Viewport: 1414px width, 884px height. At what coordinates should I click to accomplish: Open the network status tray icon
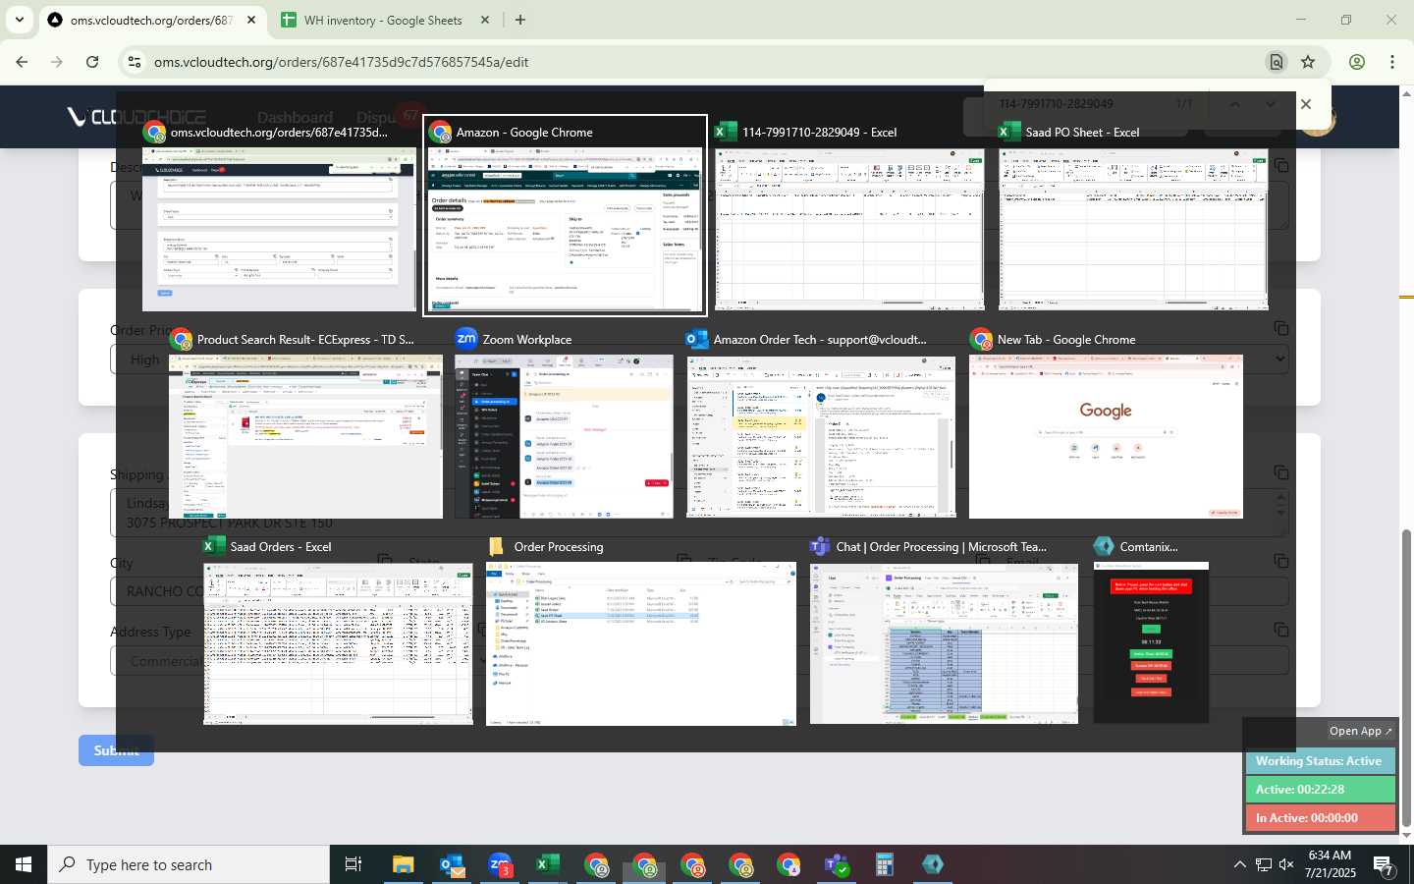tap(1264, 864)
